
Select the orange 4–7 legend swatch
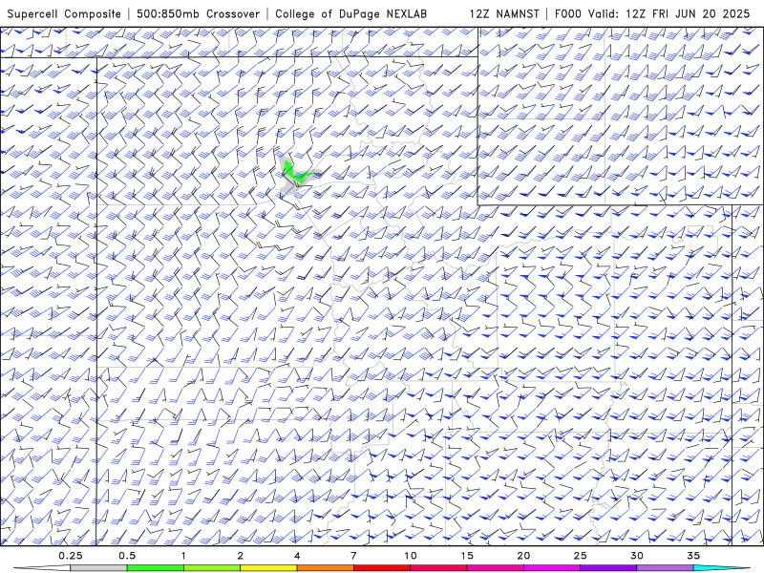point(326,568)
